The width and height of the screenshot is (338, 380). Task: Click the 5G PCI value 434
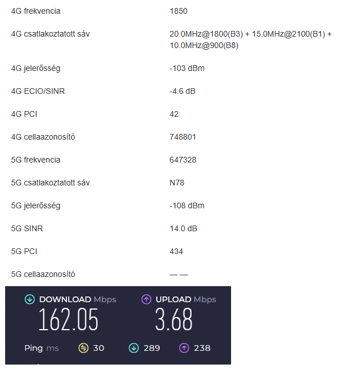176,251
